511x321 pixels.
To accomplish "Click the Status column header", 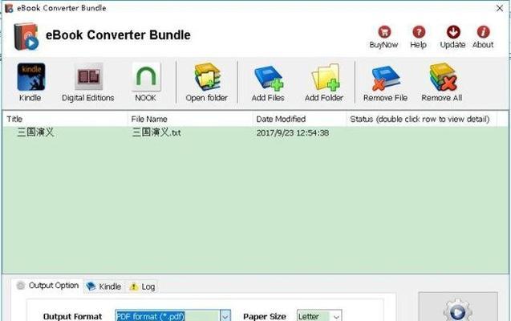I will point(421,119).
